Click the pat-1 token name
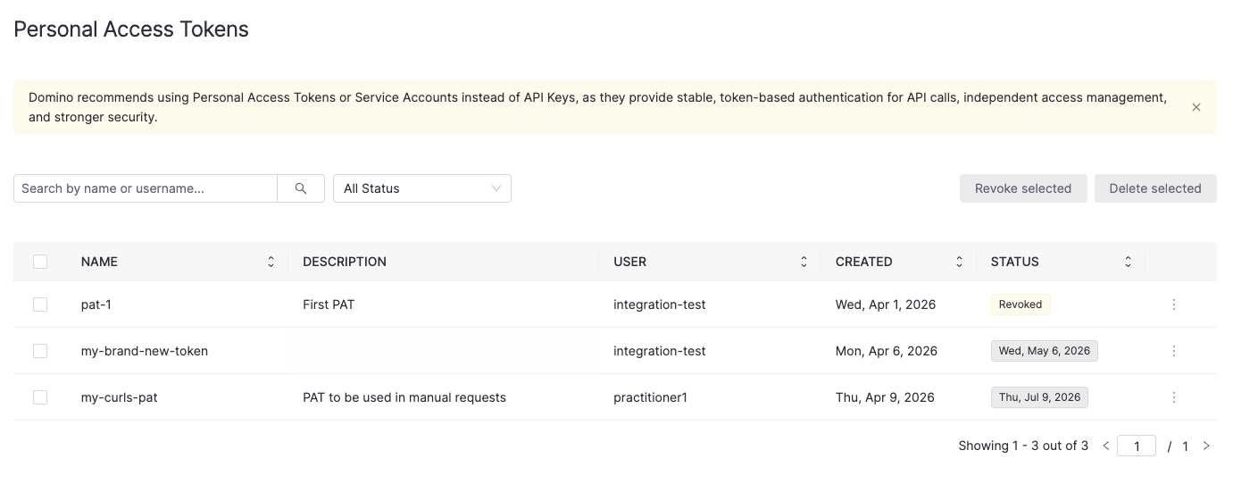 [96, 305]
